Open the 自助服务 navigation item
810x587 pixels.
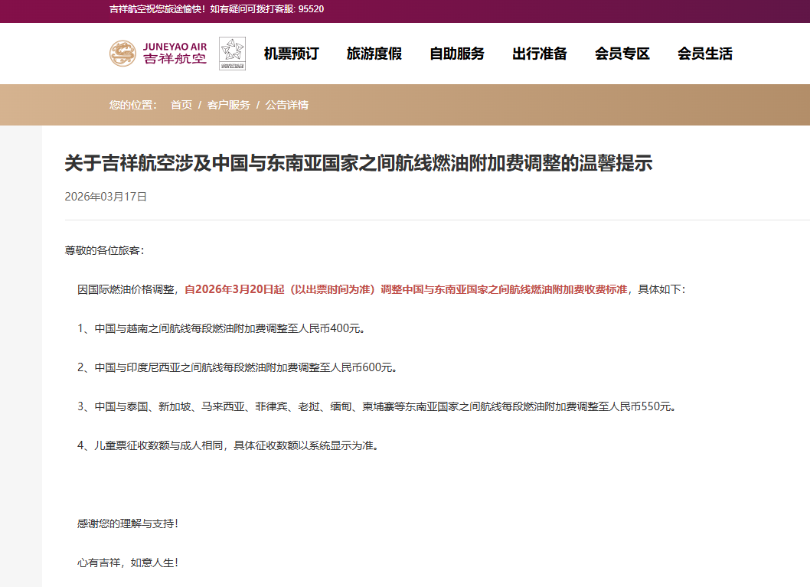[456, 54]
